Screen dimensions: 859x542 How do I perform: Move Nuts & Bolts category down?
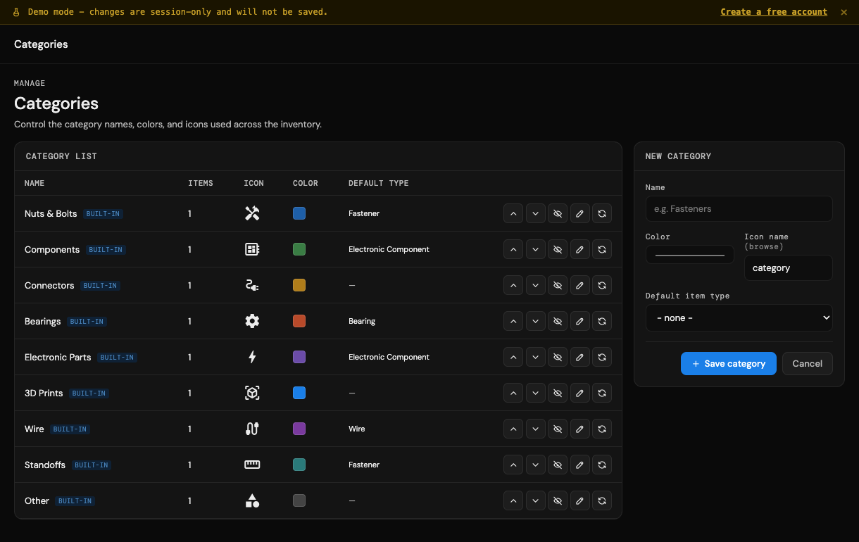point(536,213)
